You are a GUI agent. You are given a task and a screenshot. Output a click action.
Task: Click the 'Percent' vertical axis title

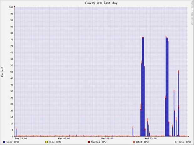pyautogui.click(x=2, y=72)
